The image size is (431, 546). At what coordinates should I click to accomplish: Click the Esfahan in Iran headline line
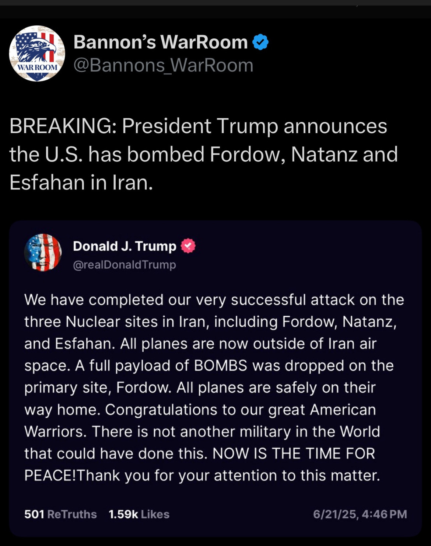(81, 182)
